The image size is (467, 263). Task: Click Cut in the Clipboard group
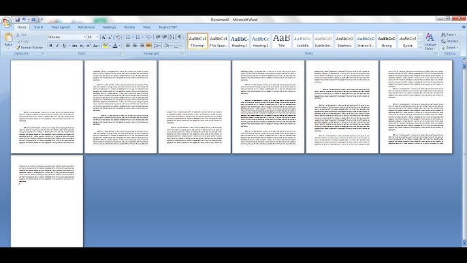[21, 35]
